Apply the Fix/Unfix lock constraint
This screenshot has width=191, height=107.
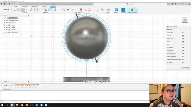pos(81,10)
